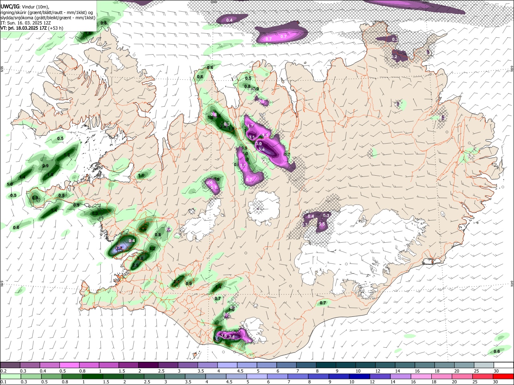Screen dimensions: 514x385
Task: Select lower legend gray-green swatch between 3 and 3.5
Action: [x=175, y=377]
